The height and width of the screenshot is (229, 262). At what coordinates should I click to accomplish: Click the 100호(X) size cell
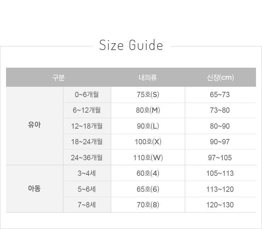point(148,142)
